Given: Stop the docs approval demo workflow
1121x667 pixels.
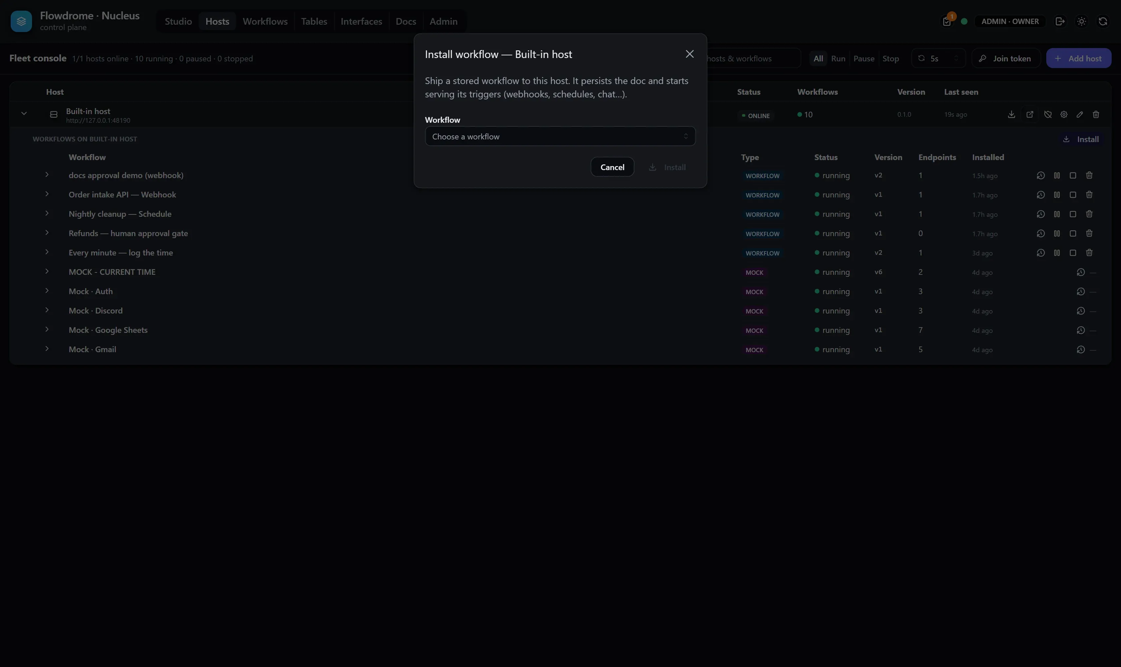Looking at the screenshot, I should tap(1073, 175).
